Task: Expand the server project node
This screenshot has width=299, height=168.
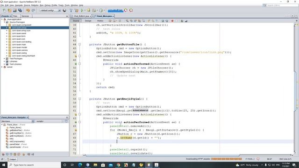Action: [2, 67]
